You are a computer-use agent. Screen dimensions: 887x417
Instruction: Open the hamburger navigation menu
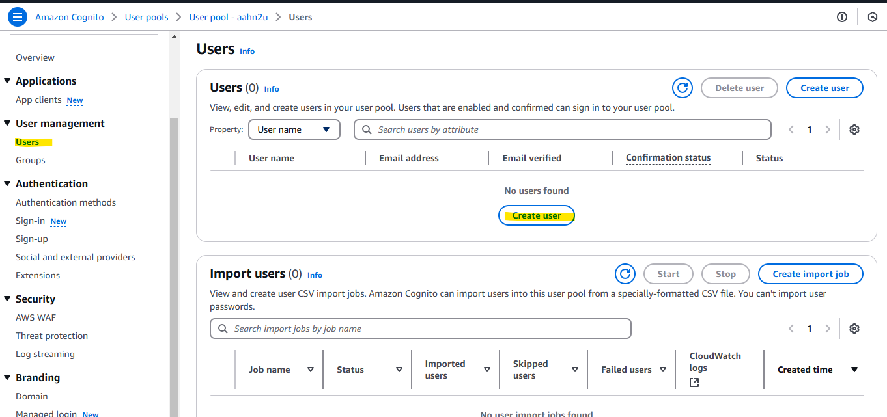[18, 17]
